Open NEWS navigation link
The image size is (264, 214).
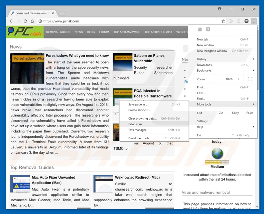pos(79,32)
